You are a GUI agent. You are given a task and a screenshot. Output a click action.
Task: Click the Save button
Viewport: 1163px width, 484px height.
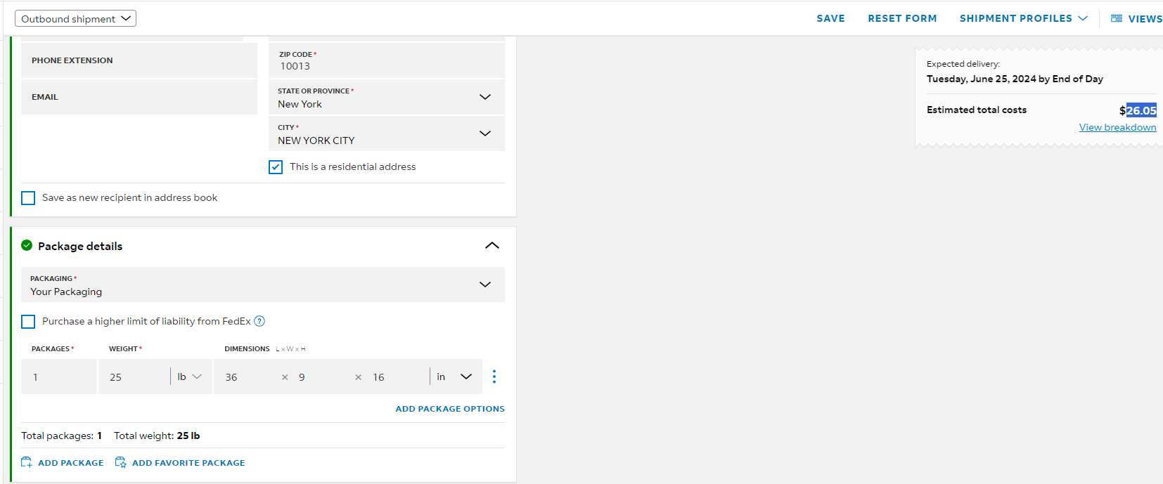(x=830, y=18)
